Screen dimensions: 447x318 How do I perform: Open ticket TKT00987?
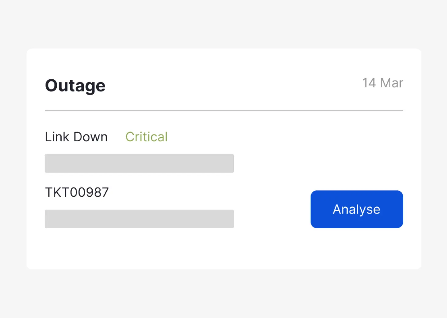(x=77, y=192)
